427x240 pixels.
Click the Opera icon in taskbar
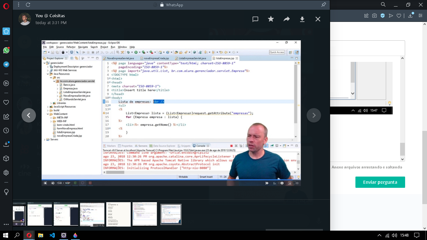tap(29, 235)
